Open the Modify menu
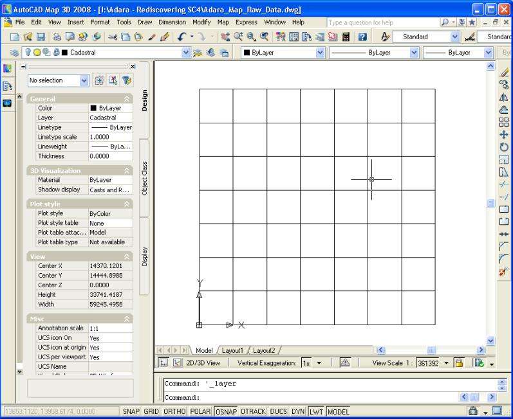Screen dimensions: 513x419 pos(201,22)
